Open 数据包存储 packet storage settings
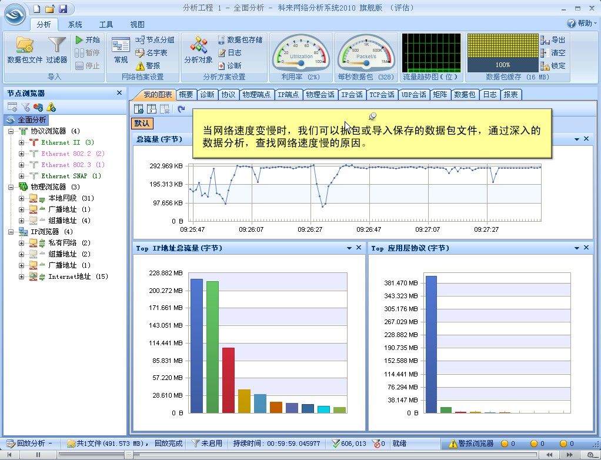Screen dimensions: 601x460 click(x=239, y=41)
